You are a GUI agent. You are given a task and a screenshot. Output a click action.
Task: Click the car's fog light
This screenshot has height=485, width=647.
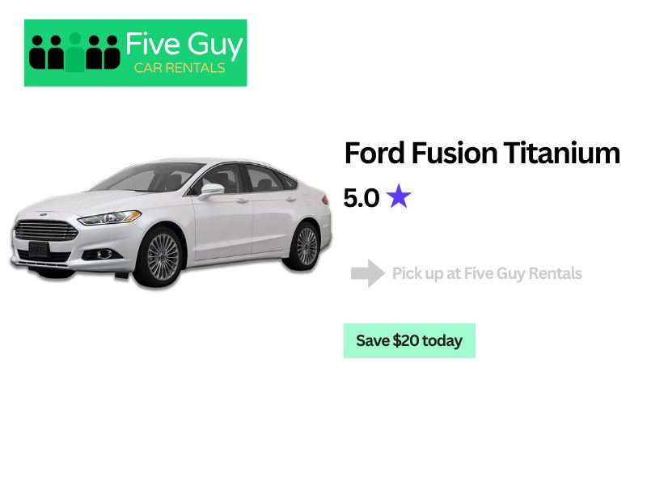pos(104,254)
